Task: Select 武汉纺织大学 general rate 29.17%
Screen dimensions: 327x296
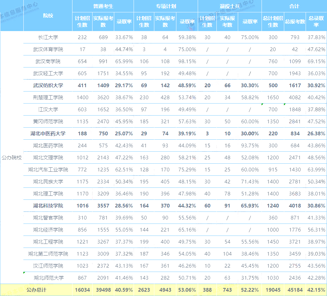Action: (124, 86)
